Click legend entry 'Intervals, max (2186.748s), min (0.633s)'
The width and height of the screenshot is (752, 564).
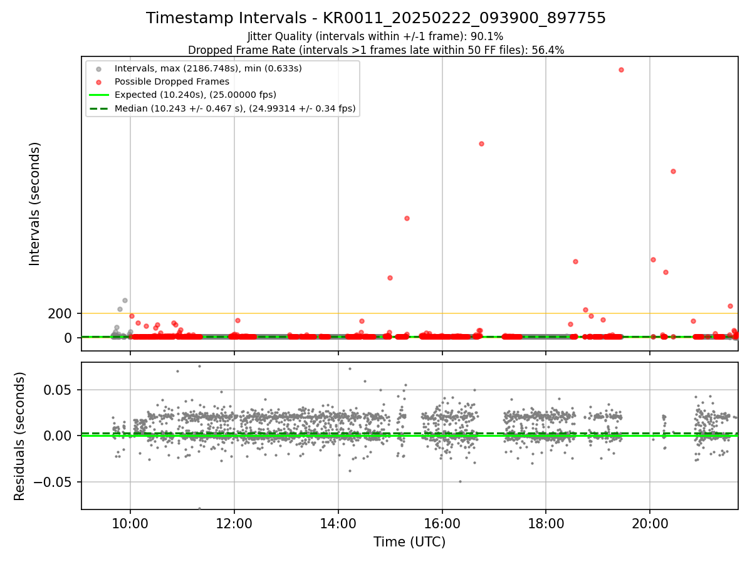(208, 68)
